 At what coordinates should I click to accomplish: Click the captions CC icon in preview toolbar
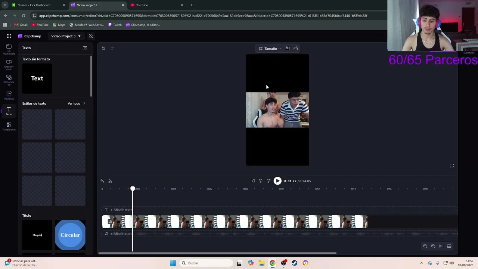point(296,49)
